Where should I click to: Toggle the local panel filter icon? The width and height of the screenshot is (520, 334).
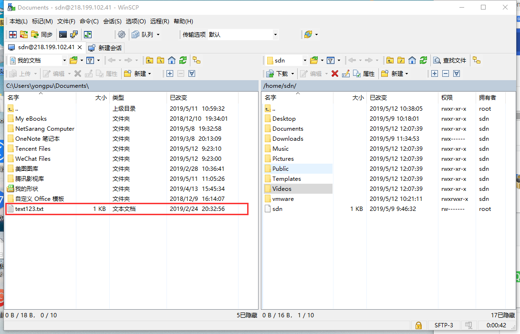coord(91,61)
